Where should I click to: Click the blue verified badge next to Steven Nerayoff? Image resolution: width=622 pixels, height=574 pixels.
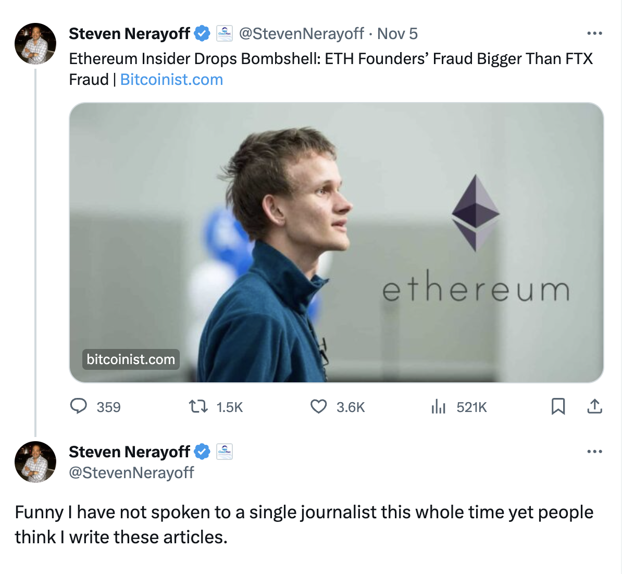(x=202, y=33)
